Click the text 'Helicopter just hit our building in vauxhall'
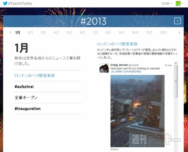 pyautogui.click(x=135, y=68)
